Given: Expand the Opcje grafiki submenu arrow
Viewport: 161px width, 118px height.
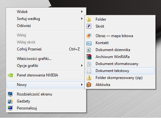Looking at the screenshot, I should tap(82, 66).
